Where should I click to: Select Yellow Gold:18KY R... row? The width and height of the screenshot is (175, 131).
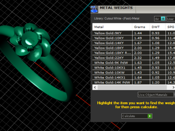[x=134, y=53]
